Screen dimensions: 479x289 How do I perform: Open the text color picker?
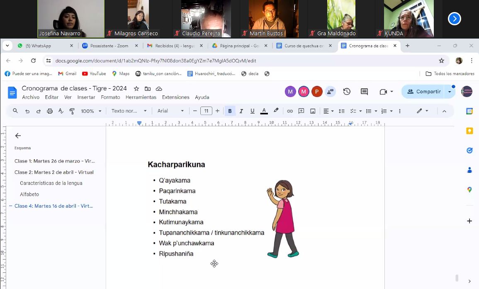point(264,111)
